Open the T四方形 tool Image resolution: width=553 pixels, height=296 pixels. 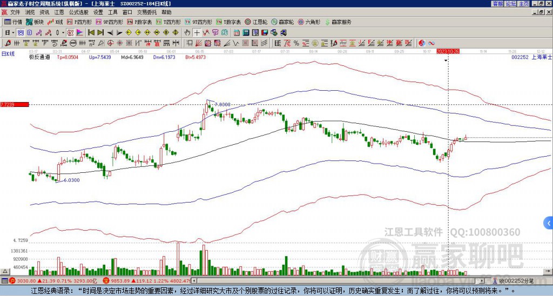click(168, 22)
